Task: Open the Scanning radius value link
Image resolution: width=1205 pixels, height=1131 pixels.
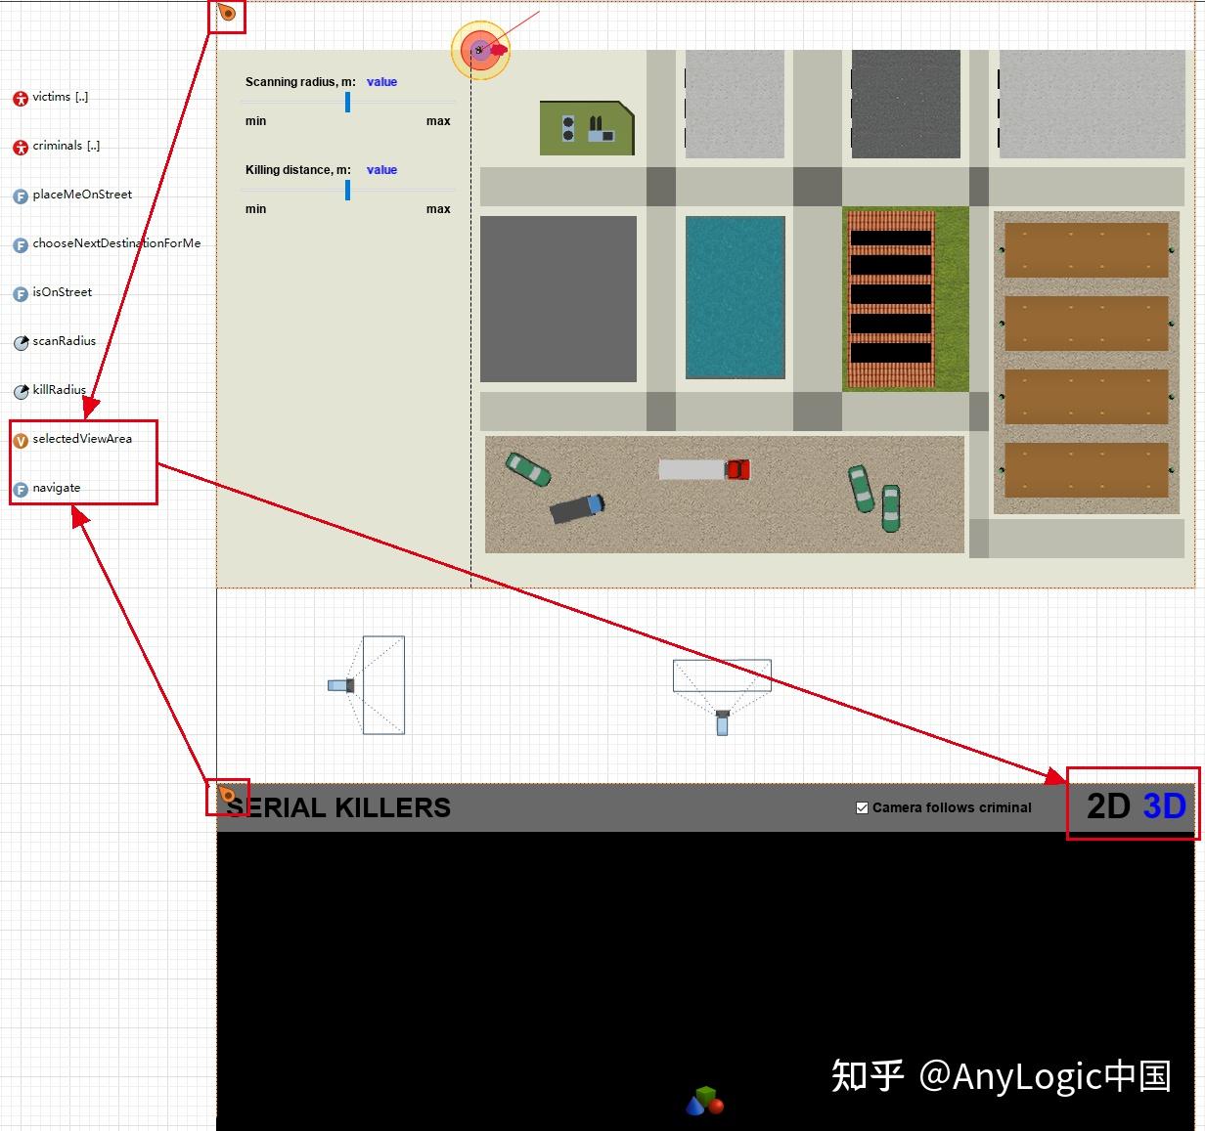Action: pyautogui.click(x=381, y=82)
